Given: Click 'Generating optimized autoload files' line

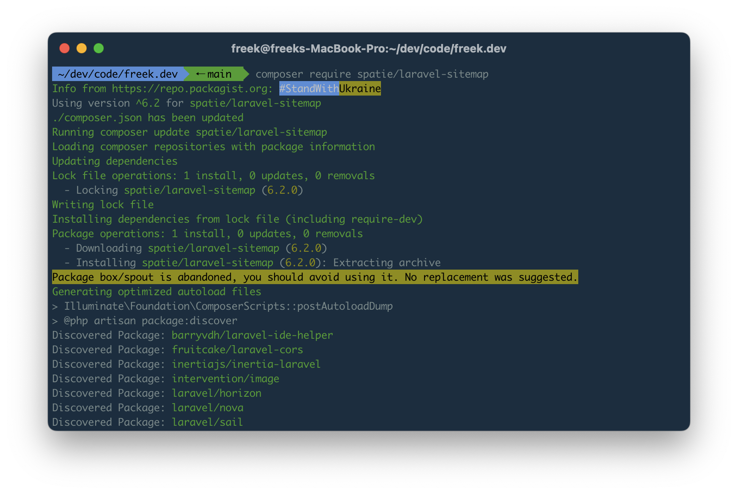Looking at the screenshot, I should (157, 292).
